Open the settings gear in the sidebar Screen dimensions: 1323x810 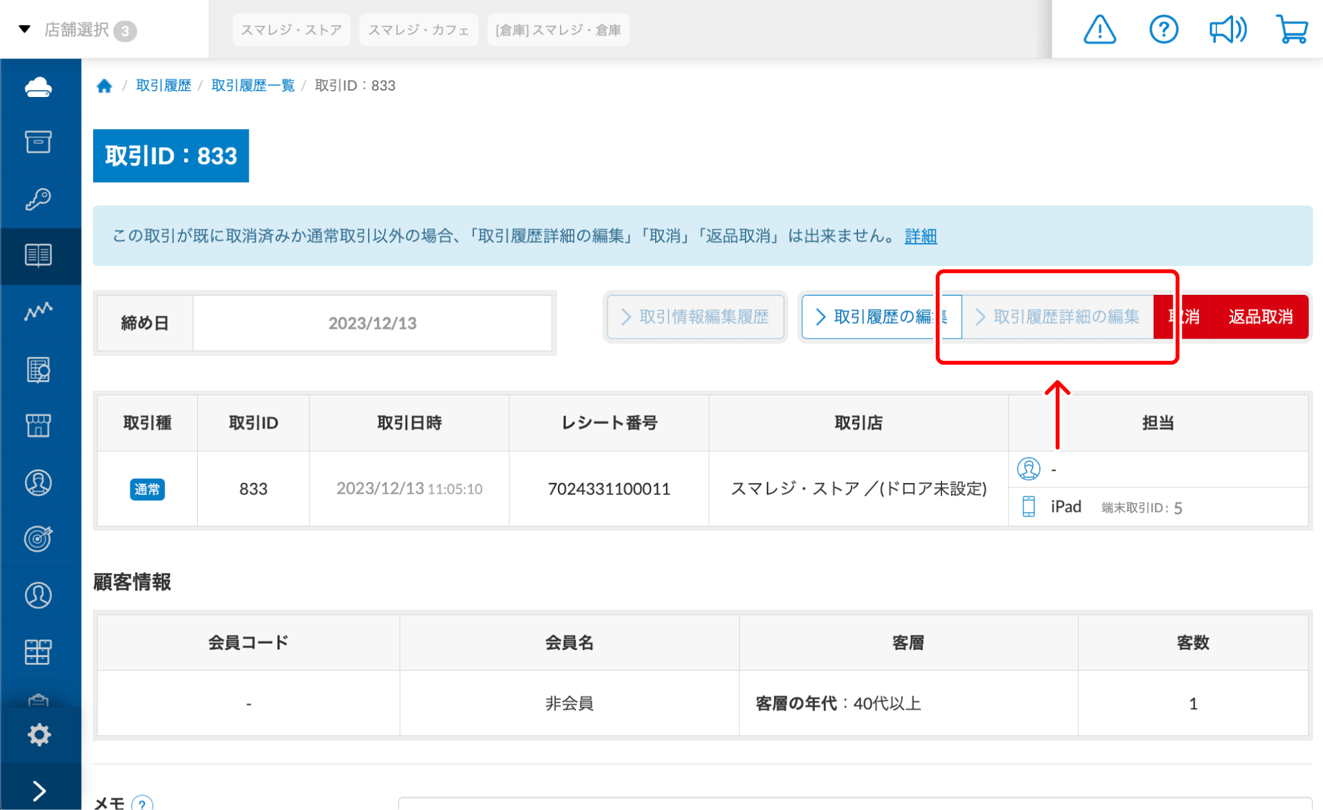[40, 734]
